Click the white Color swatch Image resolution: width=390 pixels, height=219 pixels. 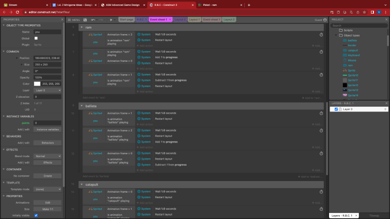pyautogui.click(x=37, y=84)
